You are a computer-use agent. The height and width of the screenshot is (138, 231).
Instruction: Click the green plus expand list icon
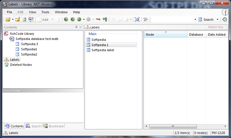[105, 19]
